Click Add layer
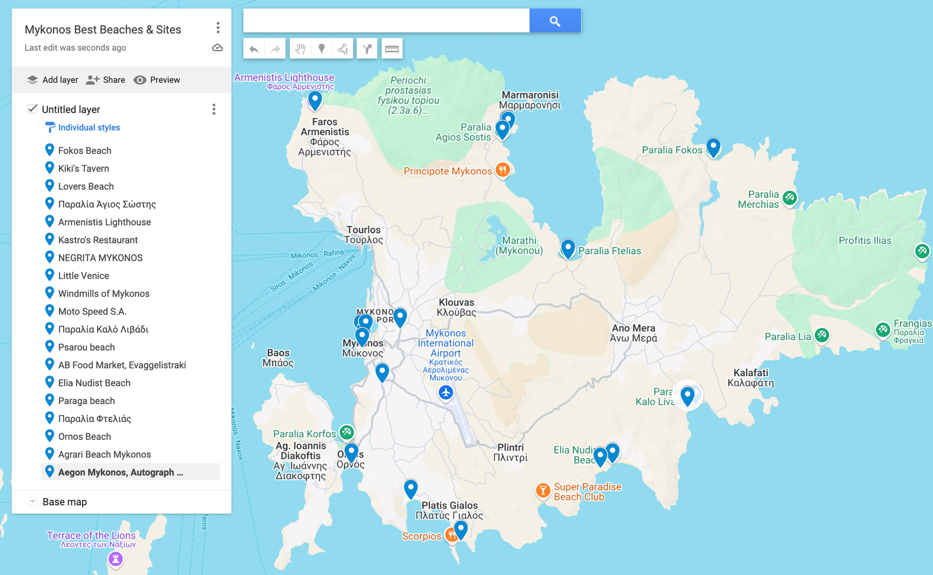Image resolution: width=933 pixels, height=575 pixels. [52, 80]
